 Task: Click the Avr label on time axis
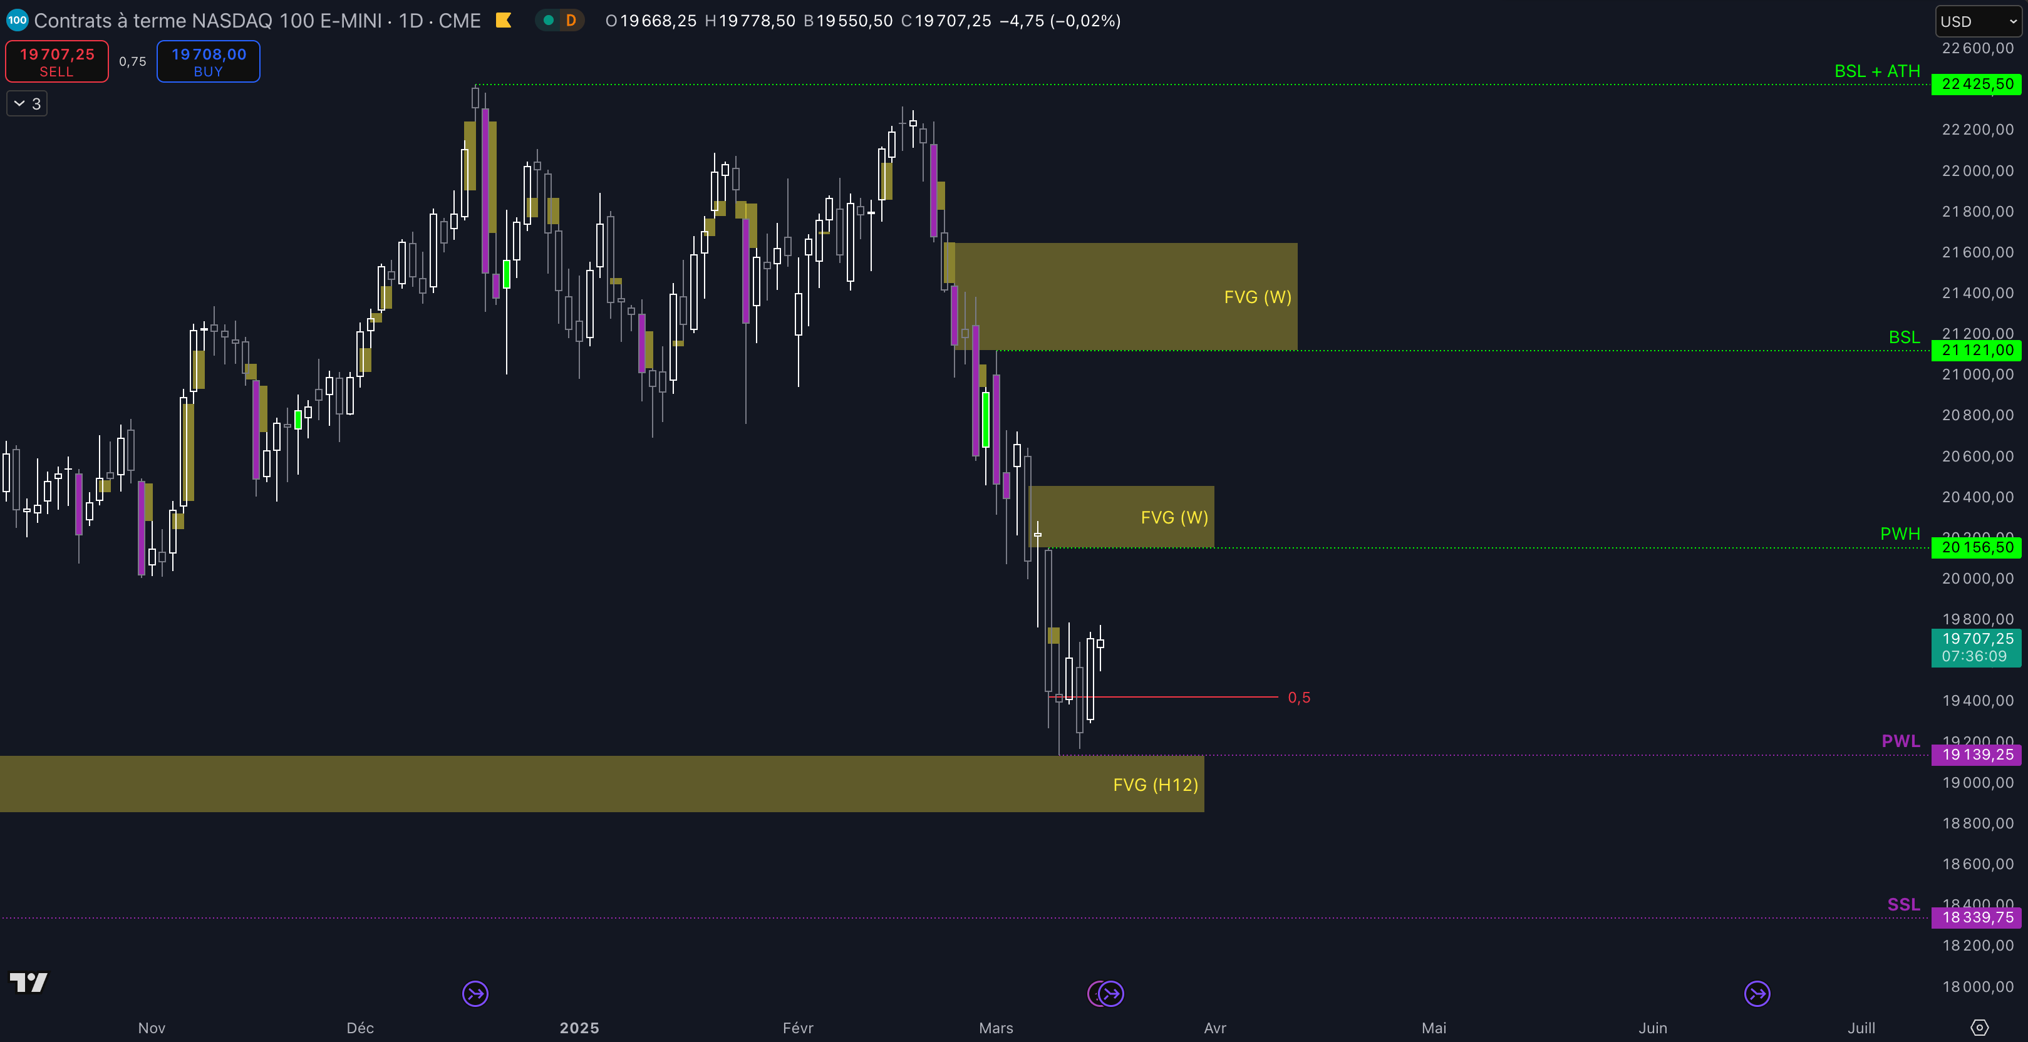coord(1215,1028)
